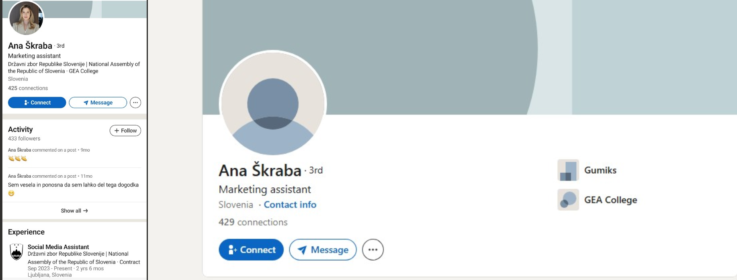The image size is (737, 280).
Task: Open the small profile photo thumbnail
Action: pyautogui.click(x=26, y=18)
